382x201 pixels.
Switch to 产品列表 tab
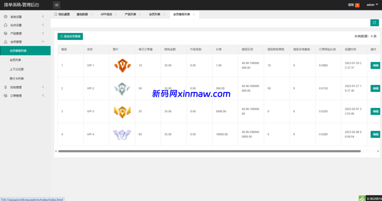click(130, 15)
